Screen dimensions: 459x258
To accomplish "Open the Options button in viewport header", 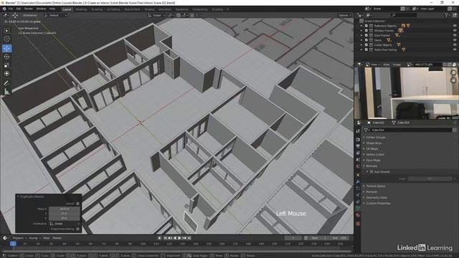I will [344, 15].
